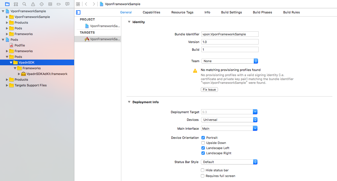This screenshot has width=337, height=181.
Task: Disable Landscape Left orientation
Action: point(203,148)
